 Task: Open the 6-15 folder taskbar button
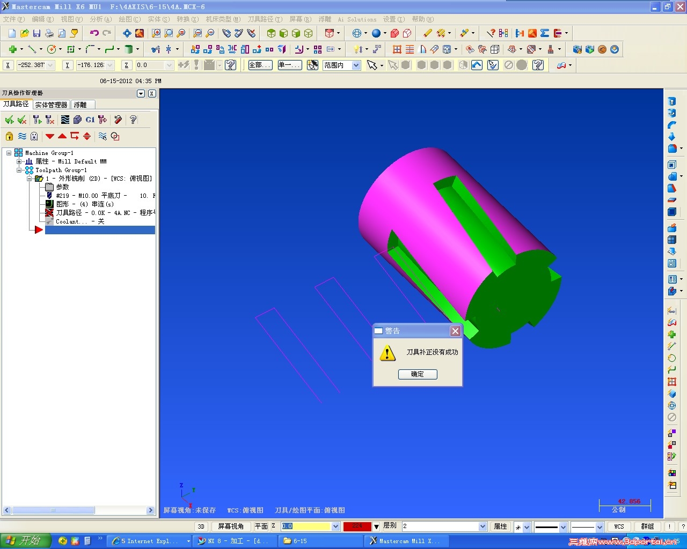click(321, 541)
